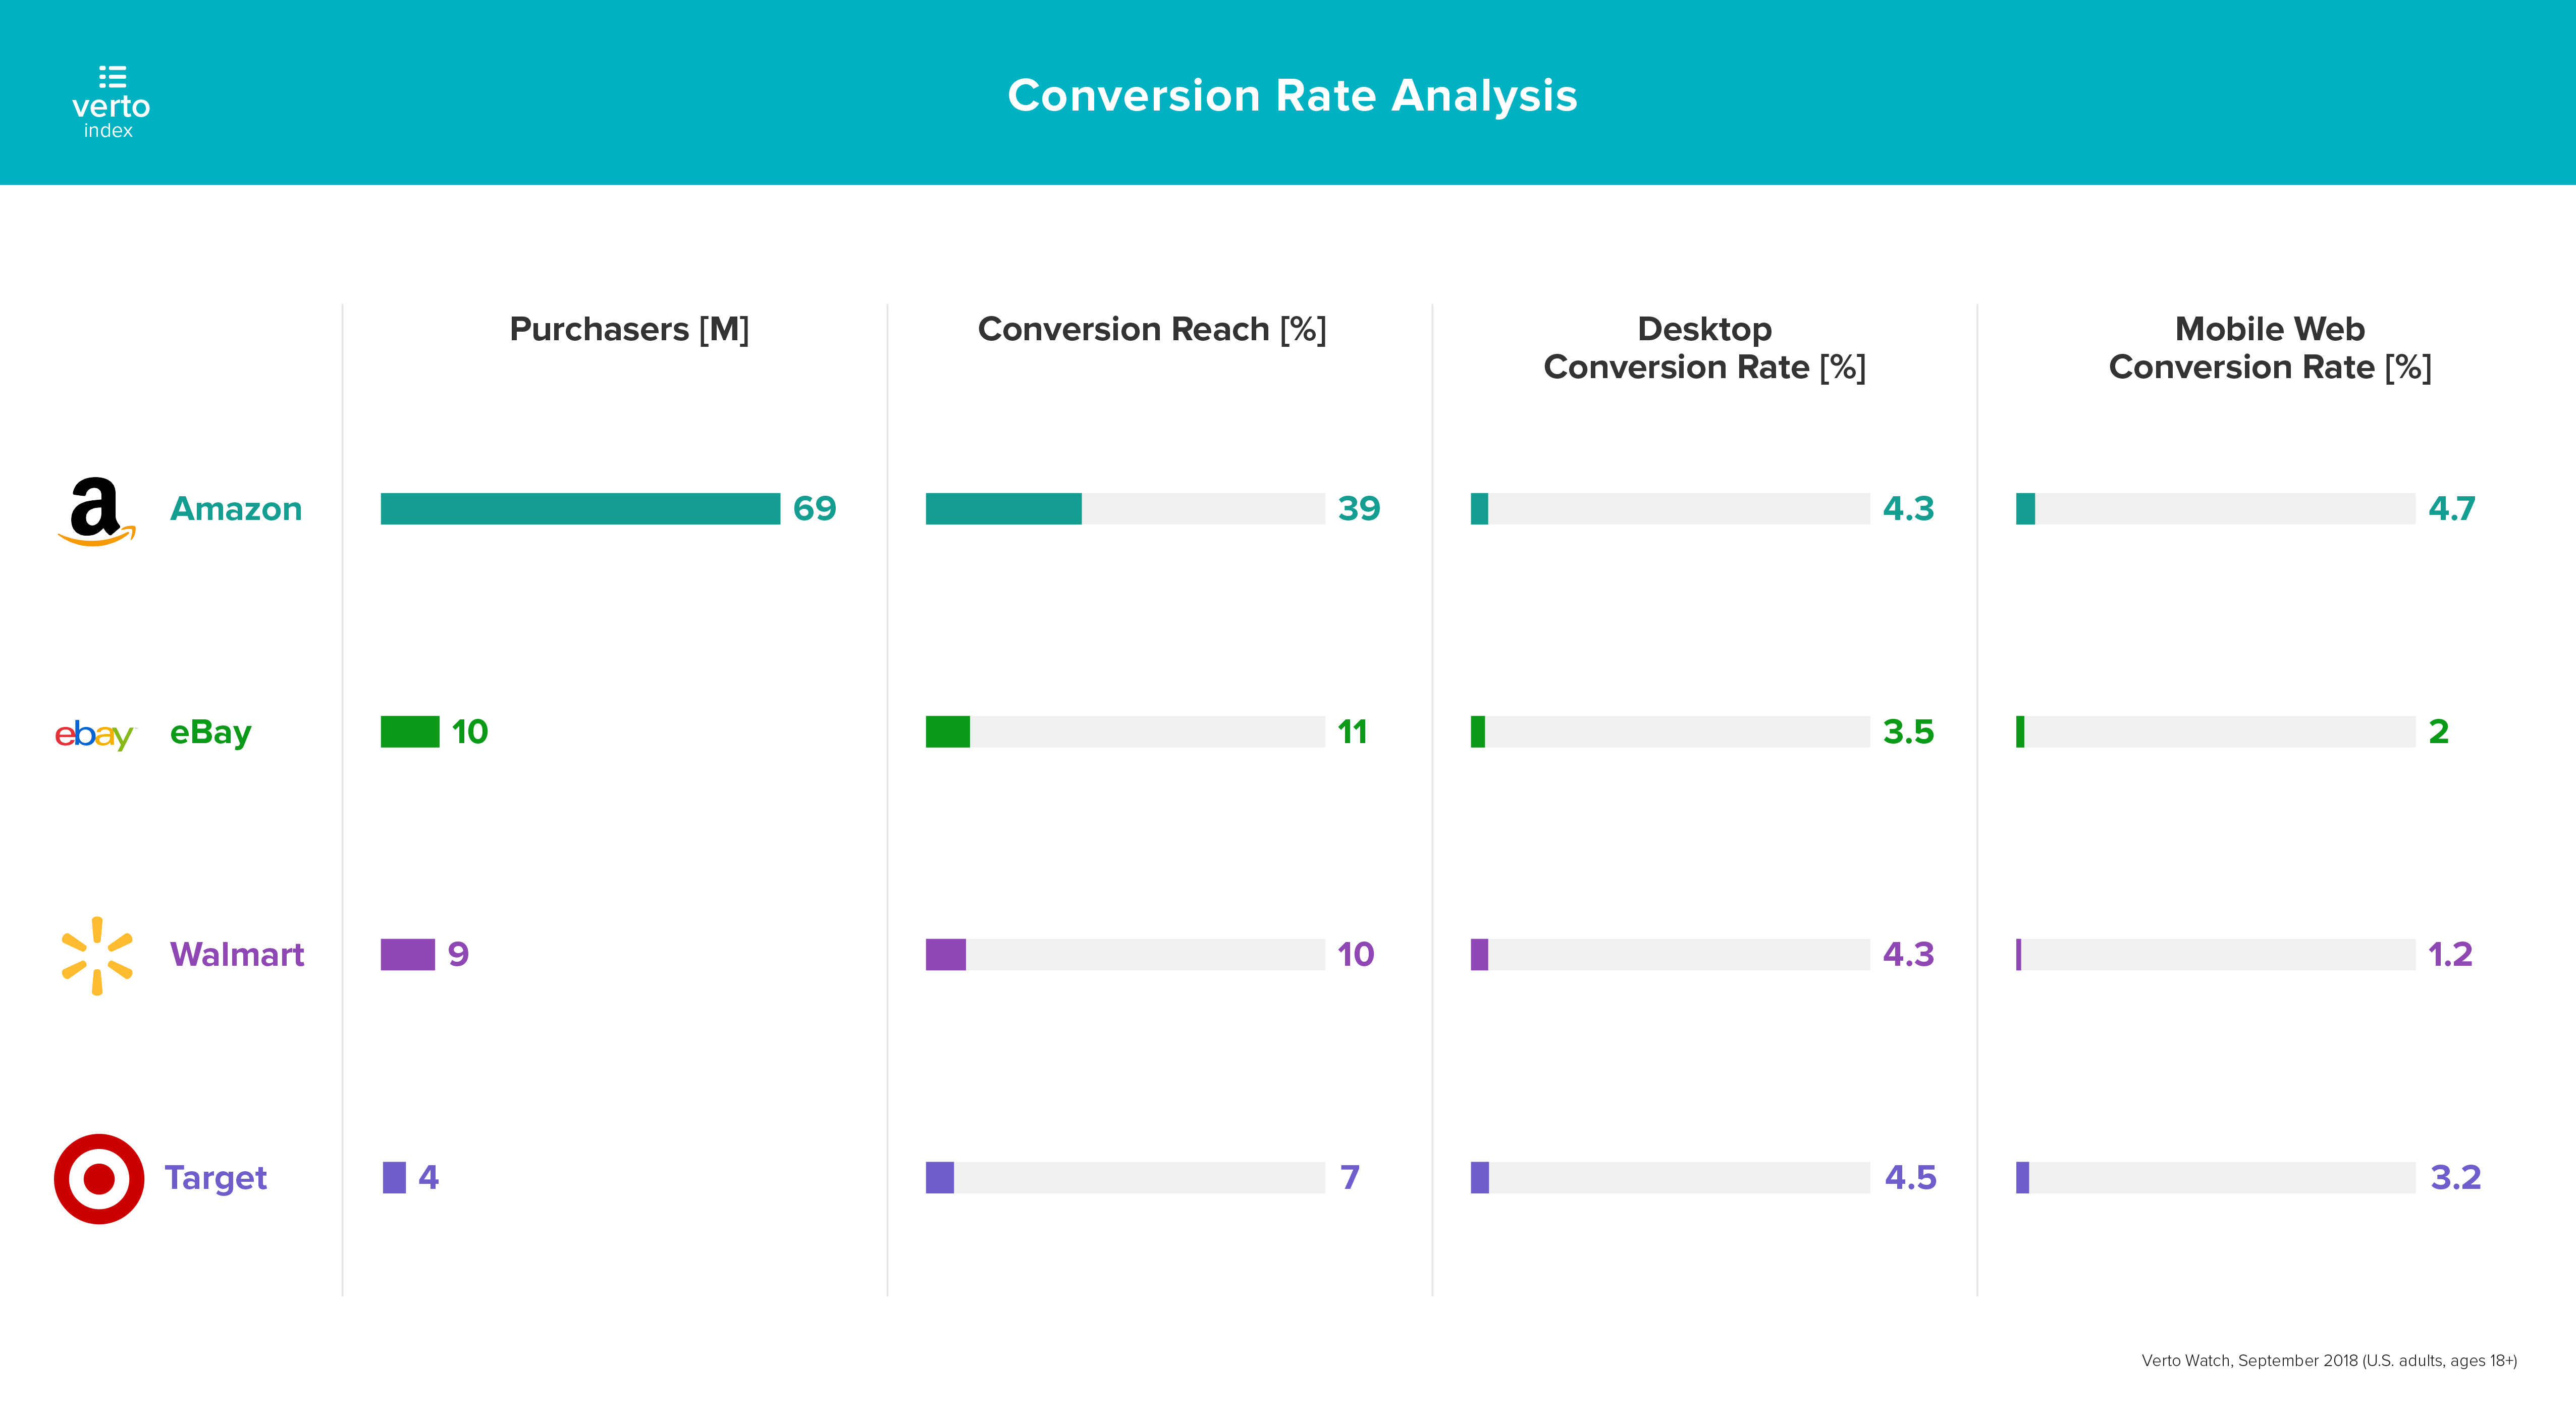Viewport: 2576px width, 1410px height.
Task: Select the Amazon retailer label
Action: point(236,509)
